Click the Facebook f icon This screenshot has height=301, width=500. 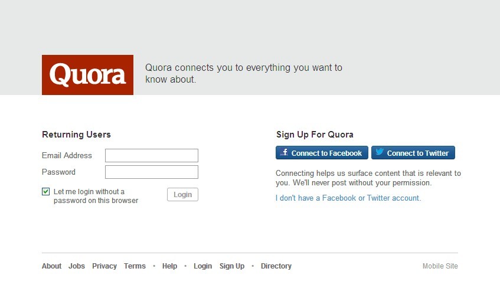(x=284, y=152)
